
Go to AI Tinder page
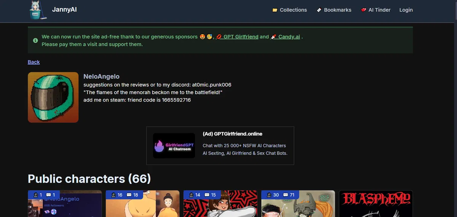click(x=376, y=10)
